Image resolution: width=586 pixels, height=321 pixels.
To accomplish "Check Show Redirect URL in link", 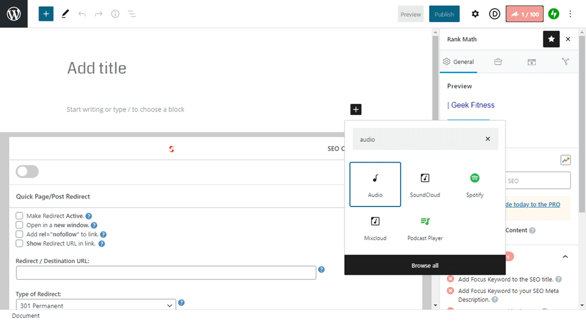I will click(20, 244).
